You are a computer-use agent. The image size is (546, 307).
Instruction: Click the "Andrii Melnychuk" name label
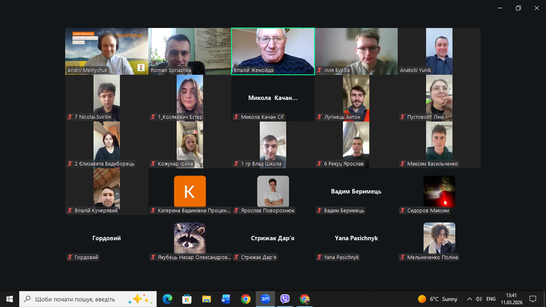pyautogui.click(x=87, y=70)
